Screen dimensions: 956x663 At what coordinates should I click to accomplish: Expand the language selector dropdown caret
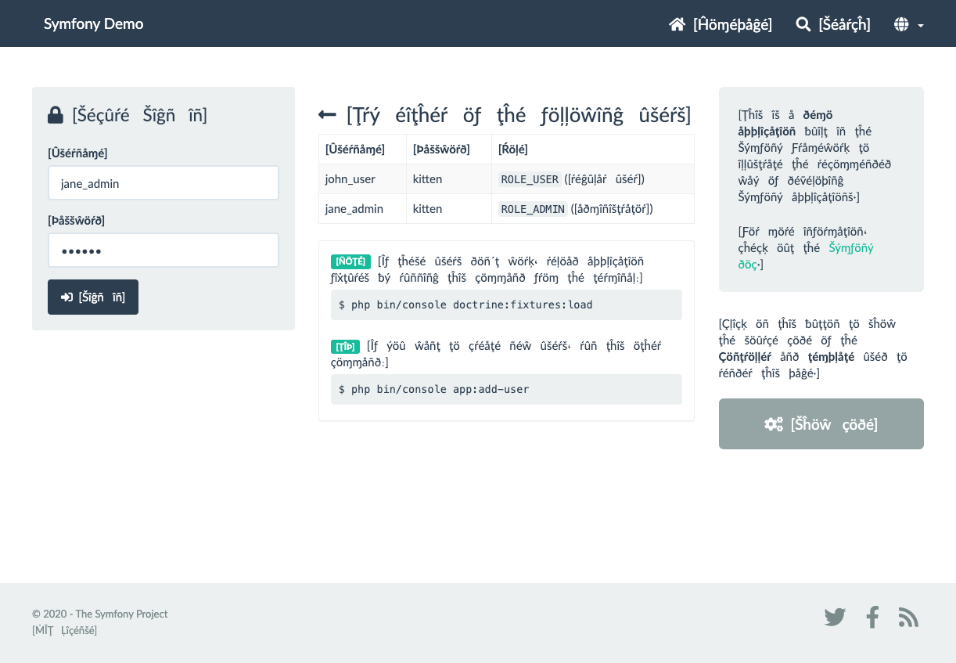point(920,26)
